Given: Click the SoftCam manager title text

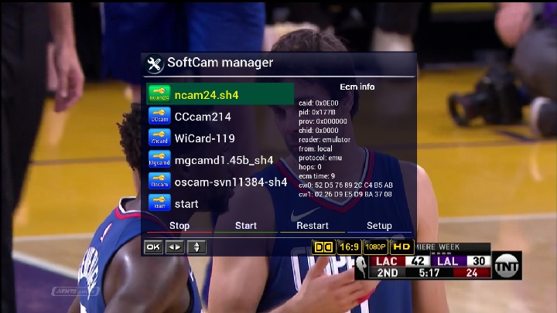Looking at the screenshot, I should (220, 63).
